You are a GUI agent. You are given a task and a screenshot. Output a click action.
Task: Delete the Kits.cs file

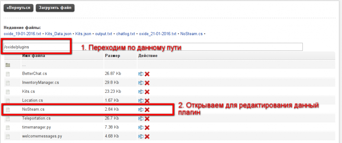point(147,92)
